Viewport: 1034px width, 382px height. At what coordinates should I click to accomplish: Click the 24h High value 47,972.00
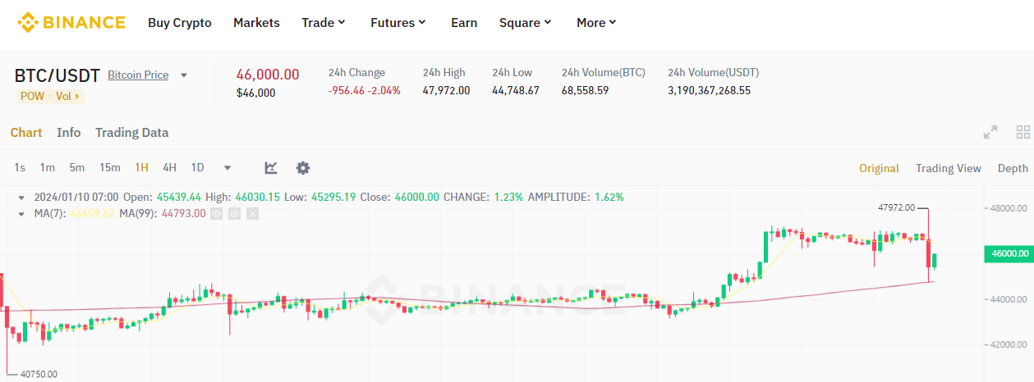447,90
